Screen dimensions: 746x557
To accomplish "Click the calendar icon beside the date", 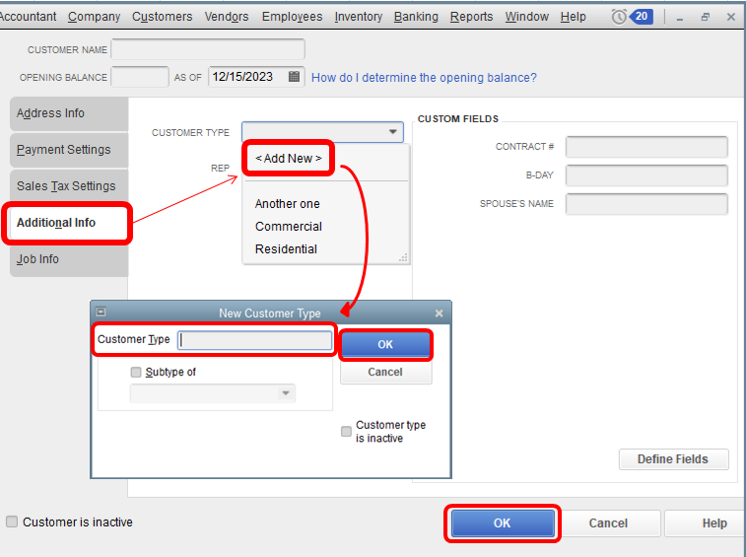I will pos(294,77).
